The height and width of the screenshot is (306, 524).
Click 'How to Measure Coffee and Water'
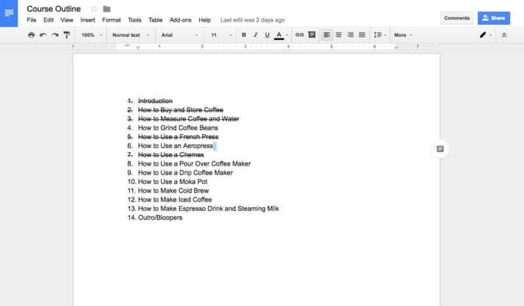point(189,119)
